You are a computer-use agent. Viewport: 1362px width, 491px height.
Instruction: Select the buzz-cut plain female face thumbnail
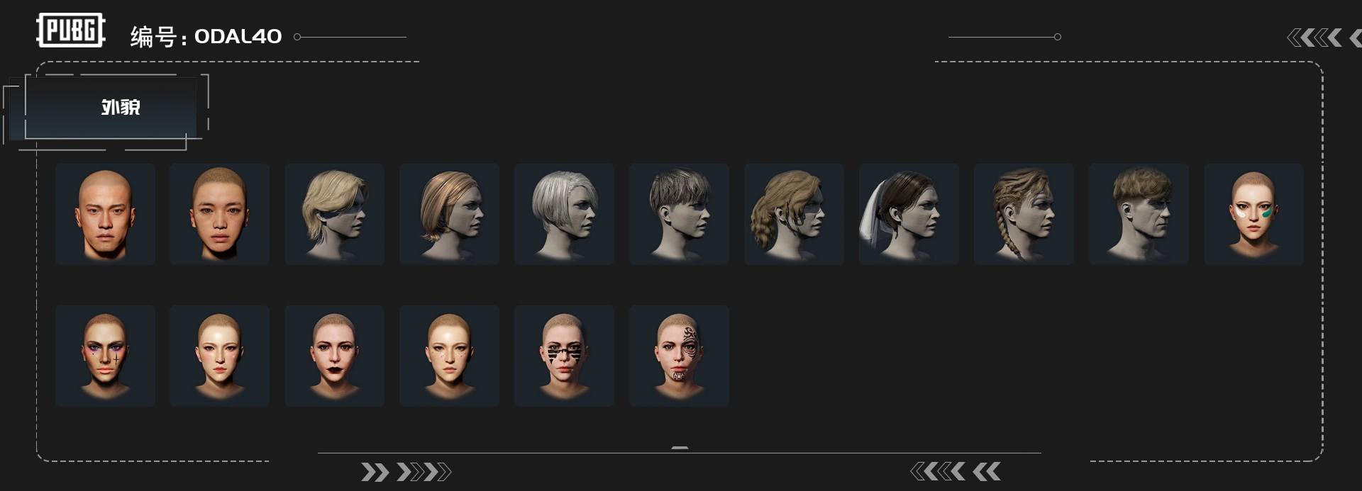pyautogui.click(x=219, y=214)
